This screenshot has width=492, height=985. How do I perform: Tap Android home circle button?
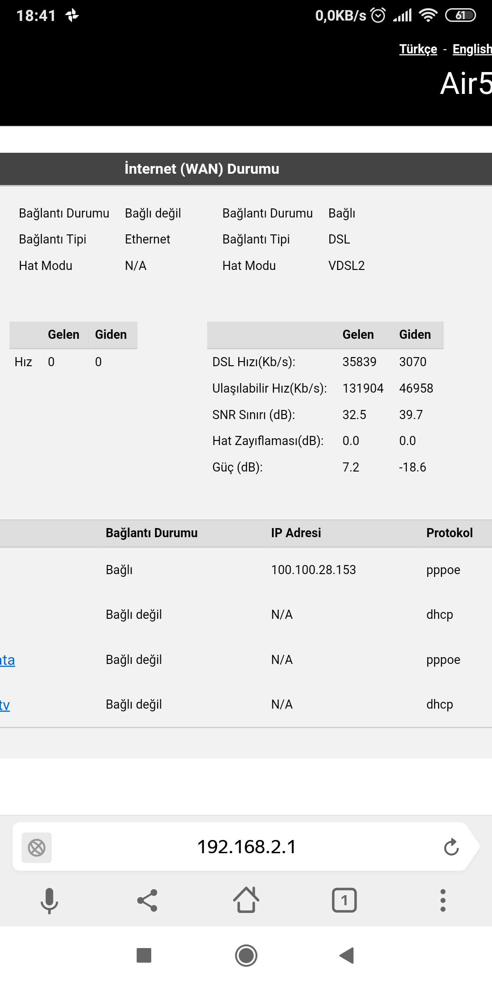pyautogui.click(x=246, y=955)
